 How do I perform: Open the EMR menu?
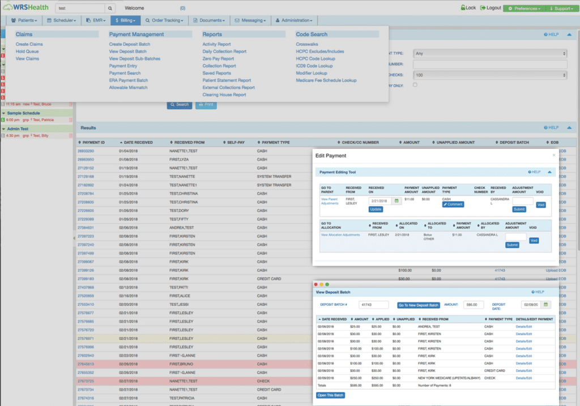96,20
